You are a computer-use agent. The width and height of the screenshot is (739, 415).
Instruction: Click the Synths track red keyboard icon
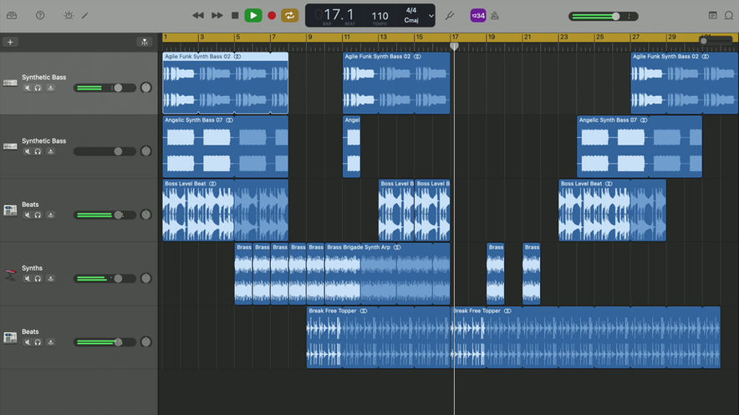pos(10,274)
